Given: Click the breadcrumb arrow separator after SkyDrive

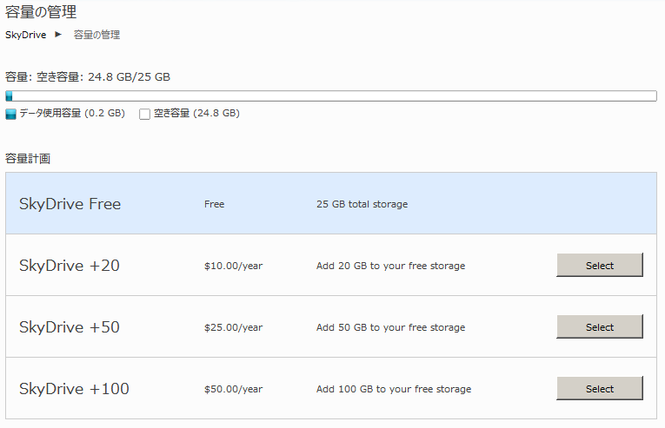Looking at the screenshot, I should point(59,35).
